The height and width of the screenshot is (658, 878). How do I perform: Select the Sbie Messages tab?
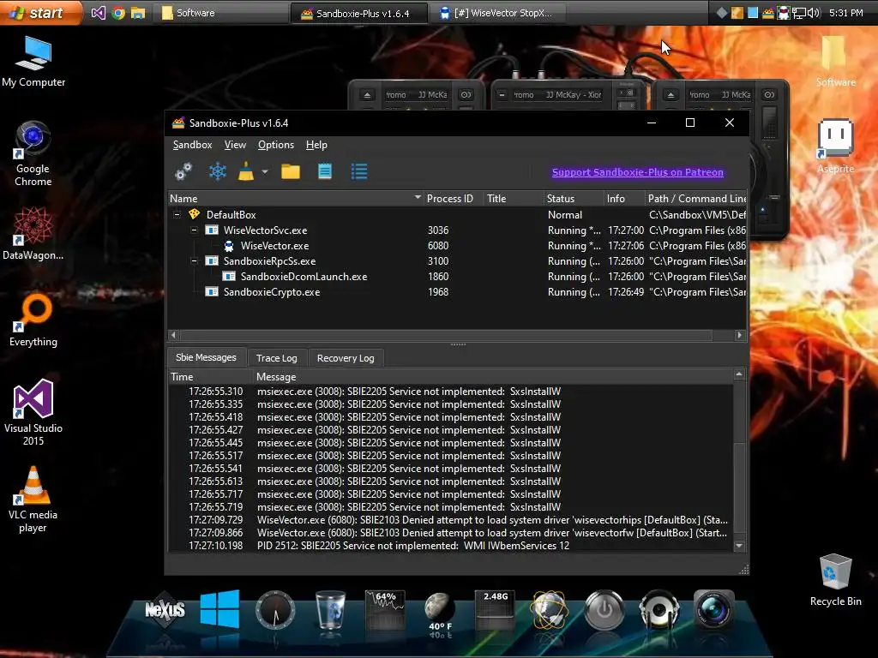(206, 357)
